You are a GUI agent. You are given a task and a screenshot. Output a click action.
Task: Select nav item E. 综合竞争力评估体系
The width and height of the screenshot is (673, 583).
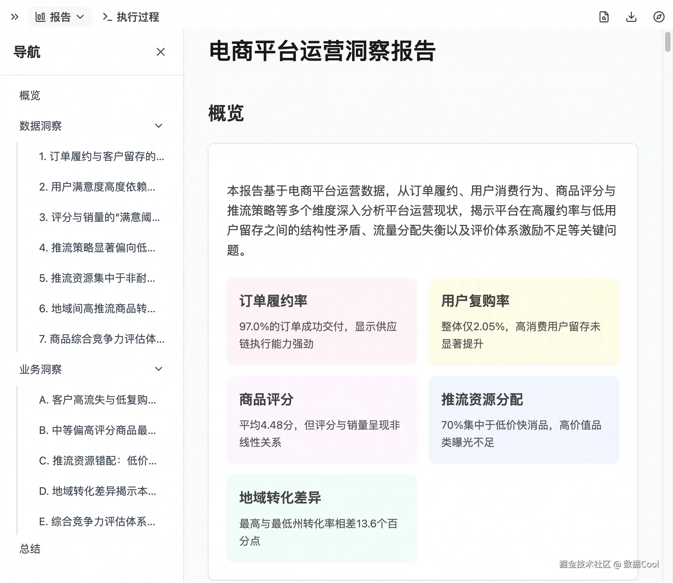97,521
